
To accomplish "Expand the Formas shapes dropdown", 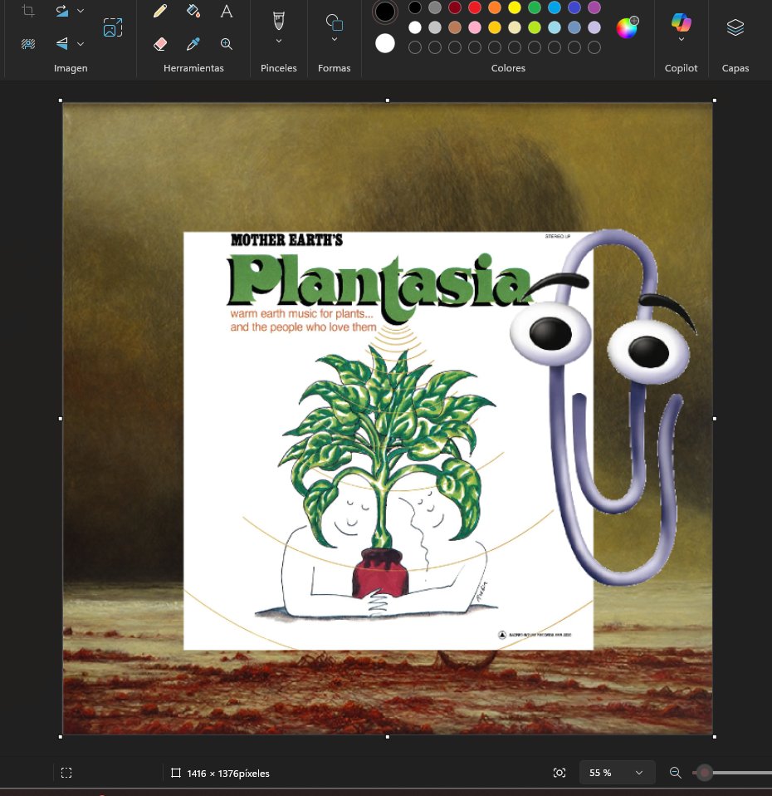I will coord(335,39).
